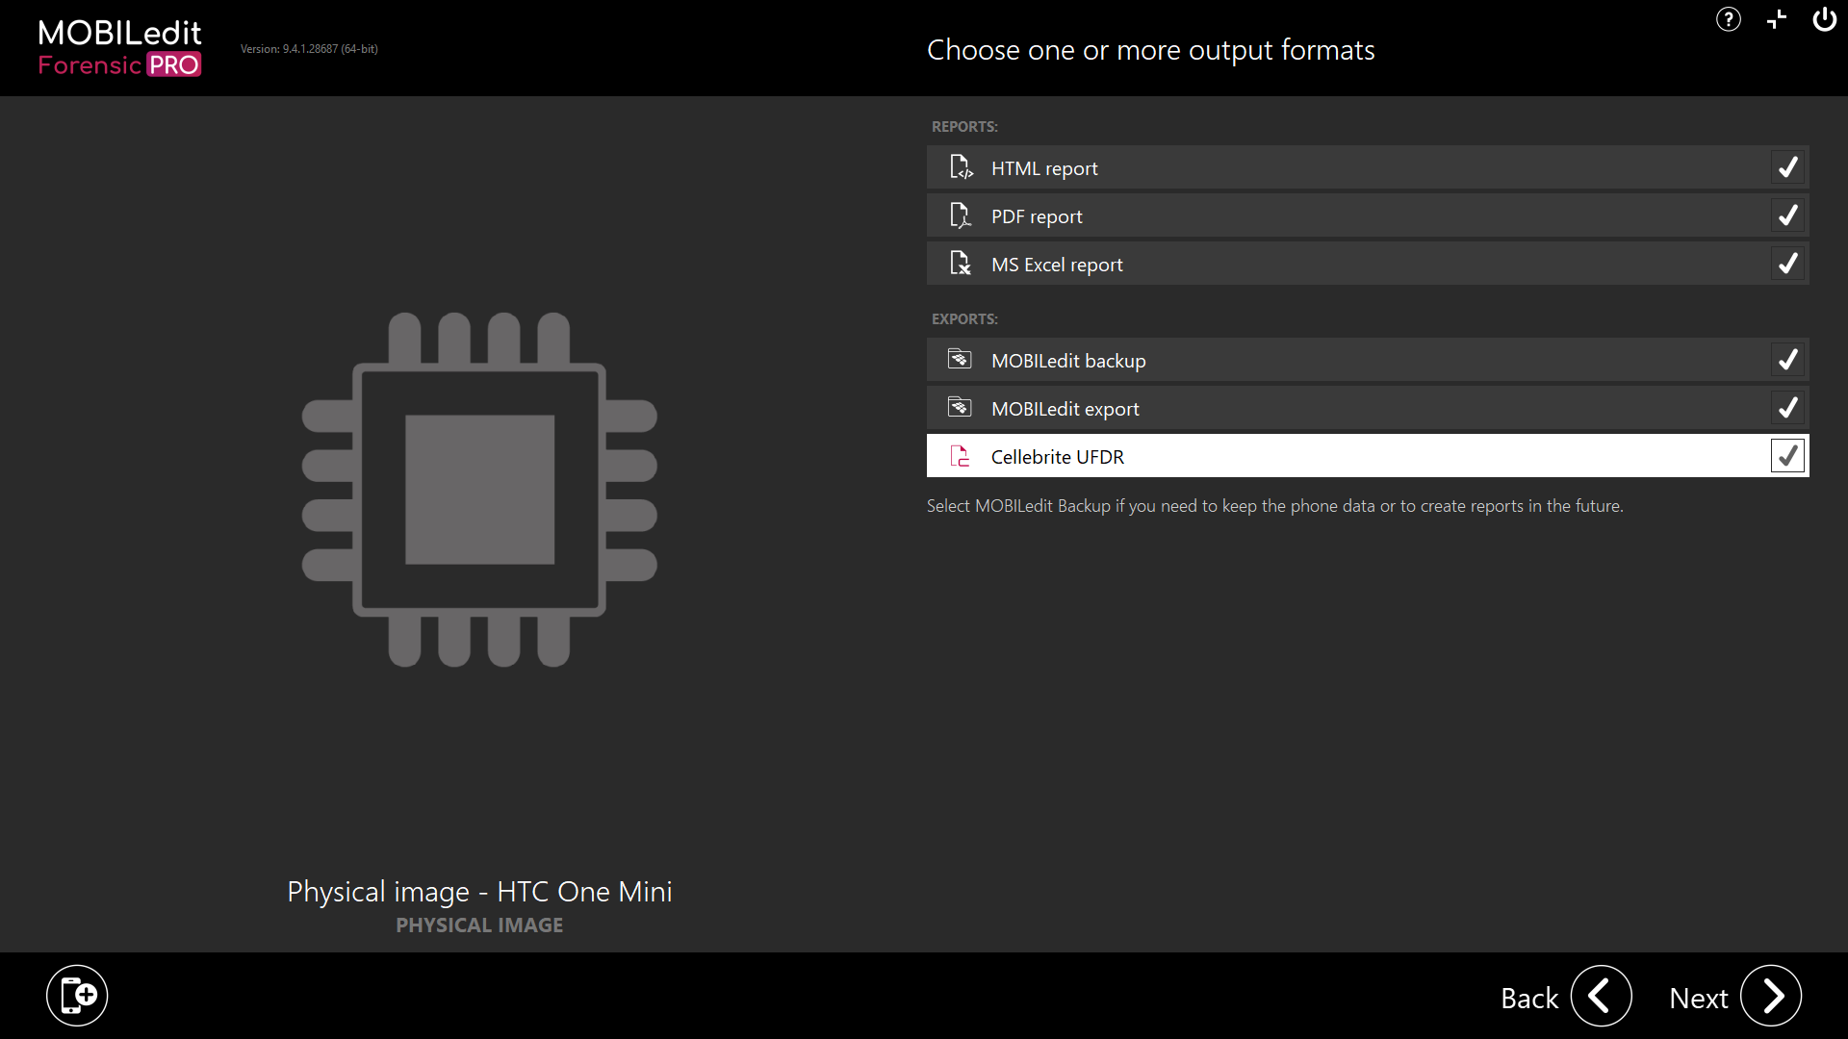Uncheck the HTML report checkbox
Viewport: 1848px width, 1039px height.
tap(1787, 166)
